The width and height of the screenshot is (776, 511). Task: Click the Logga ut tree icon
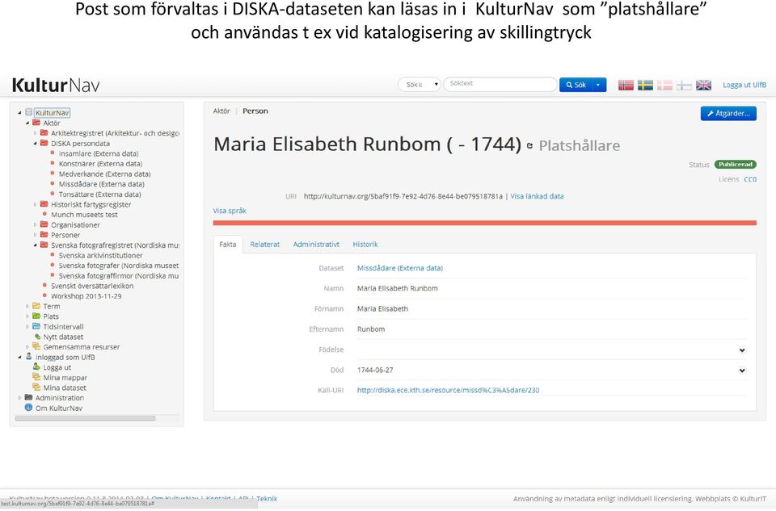click(36, 366)
